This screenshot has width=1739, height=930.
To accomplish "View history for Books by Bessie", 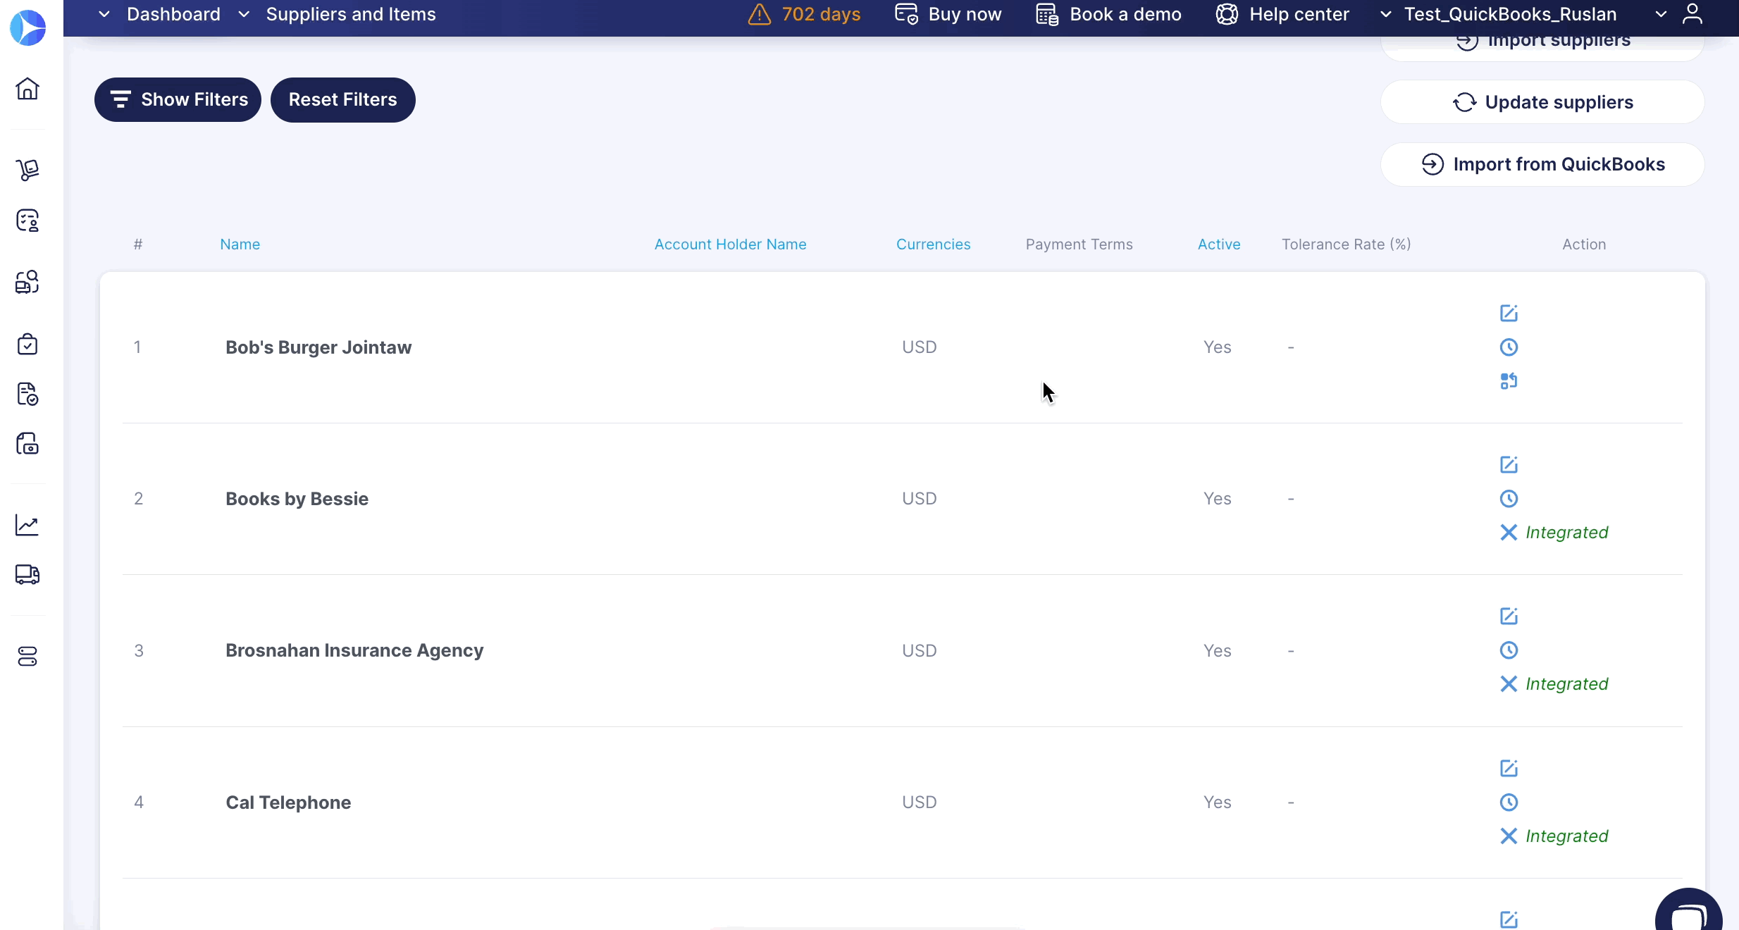I will tap(1509, 499).
